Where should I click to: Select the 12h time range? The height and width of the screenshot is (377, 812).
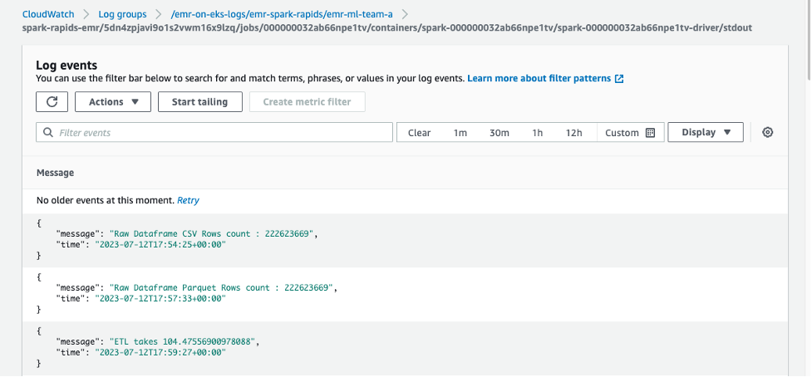pos(573,133)
